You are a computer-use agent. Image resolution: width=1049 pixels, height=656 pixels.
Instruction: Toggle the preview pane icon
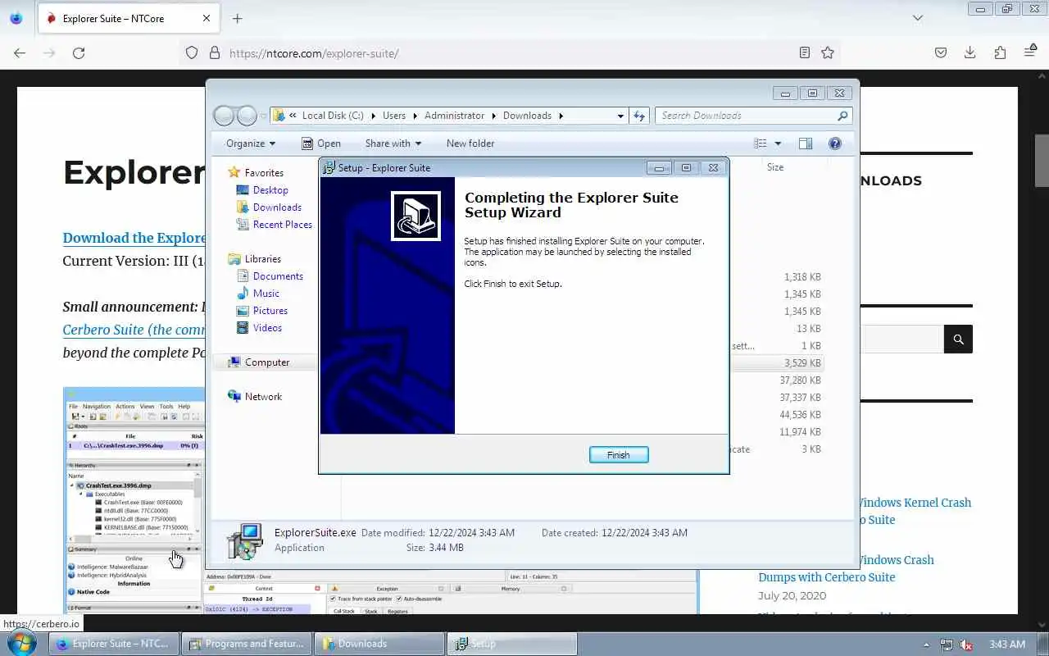(x=806, y=143)
